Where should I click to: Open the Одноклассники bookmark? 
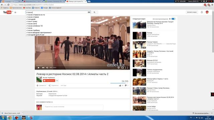(16, 8)
